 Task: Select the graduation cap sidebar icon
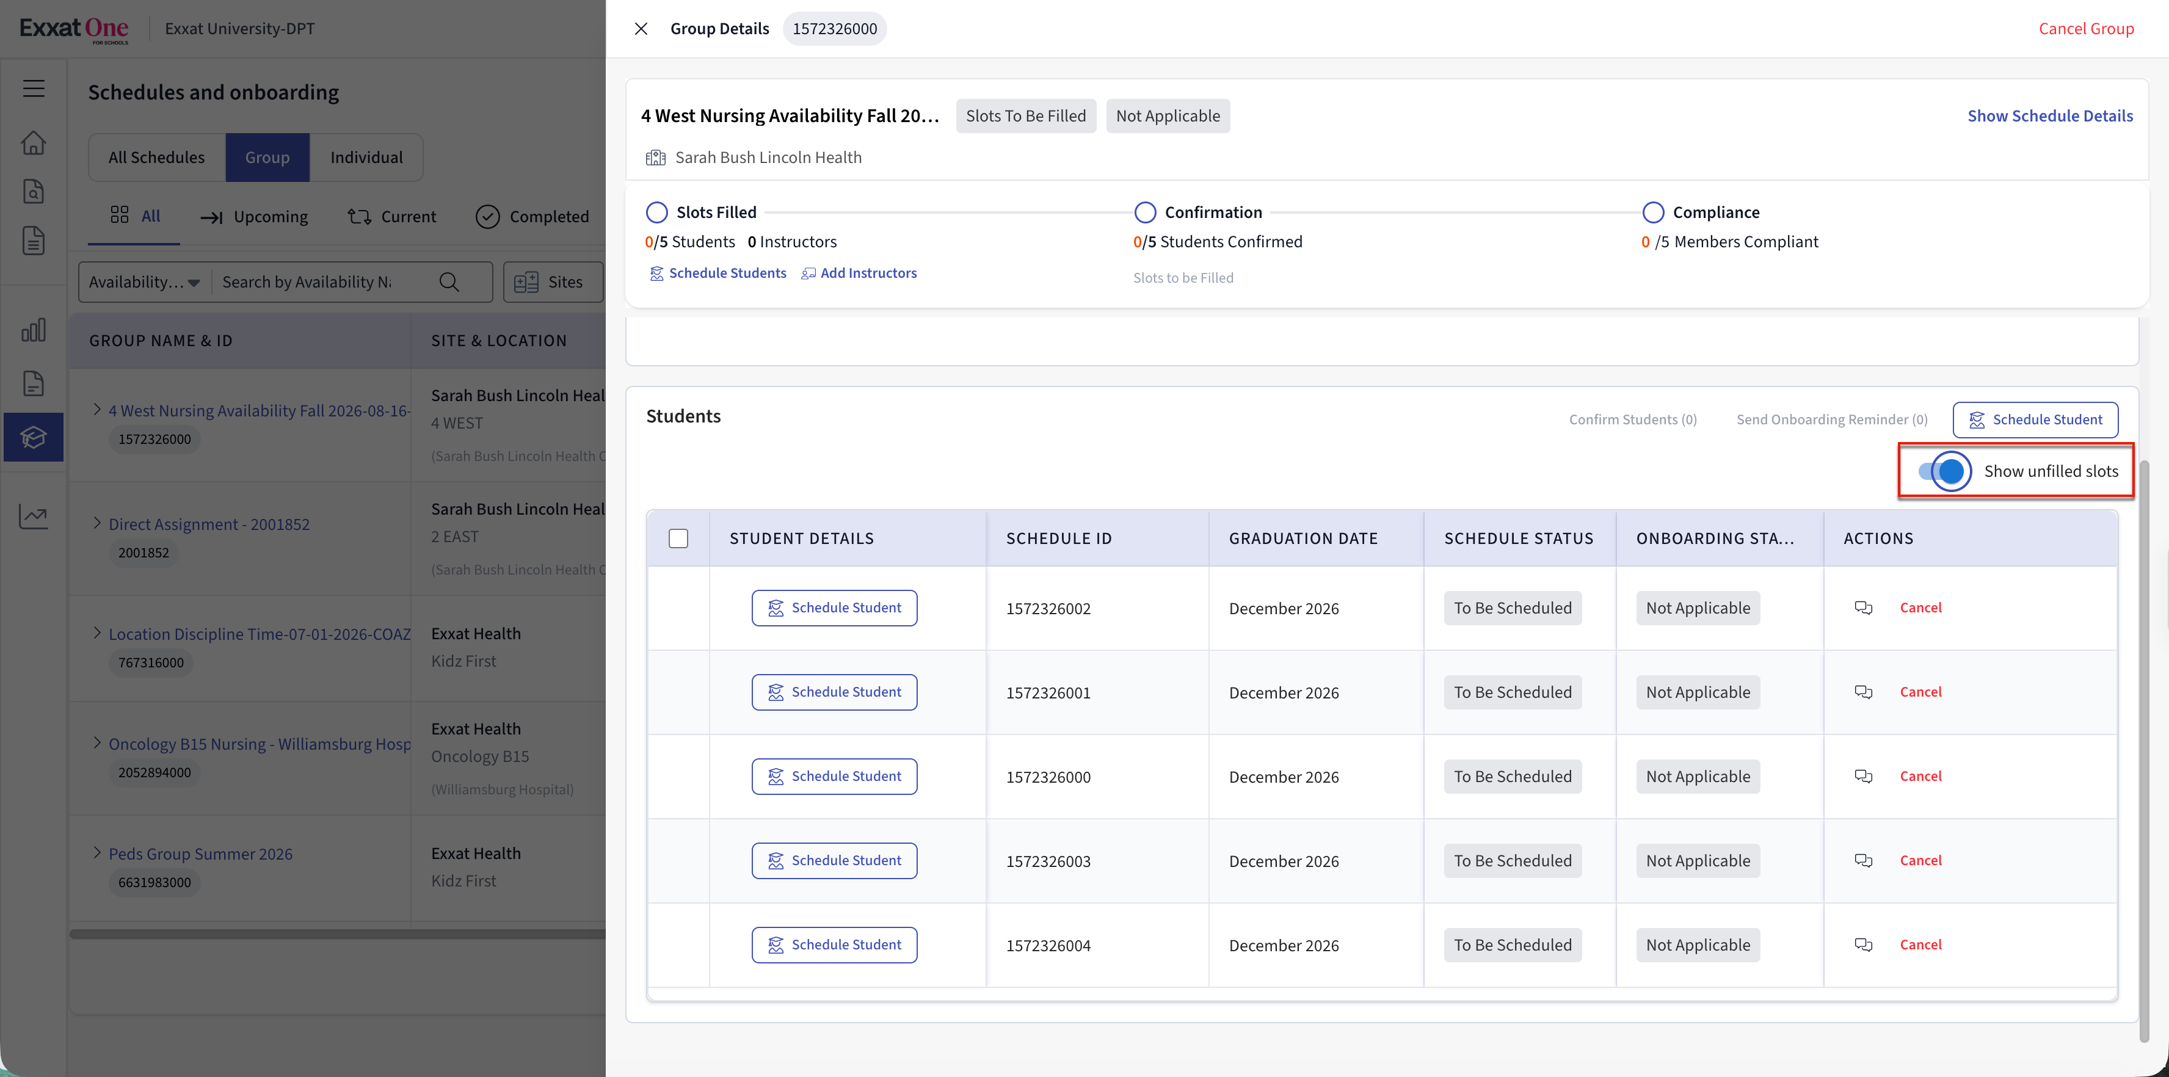(34, 437)
